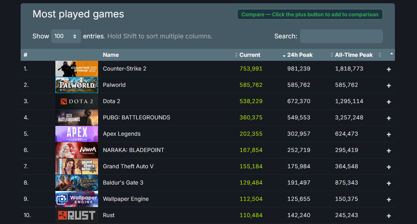Screen dimensions: 417x224
Task: Add Apex Legends using its plus icon
Action: pos(389,134)
